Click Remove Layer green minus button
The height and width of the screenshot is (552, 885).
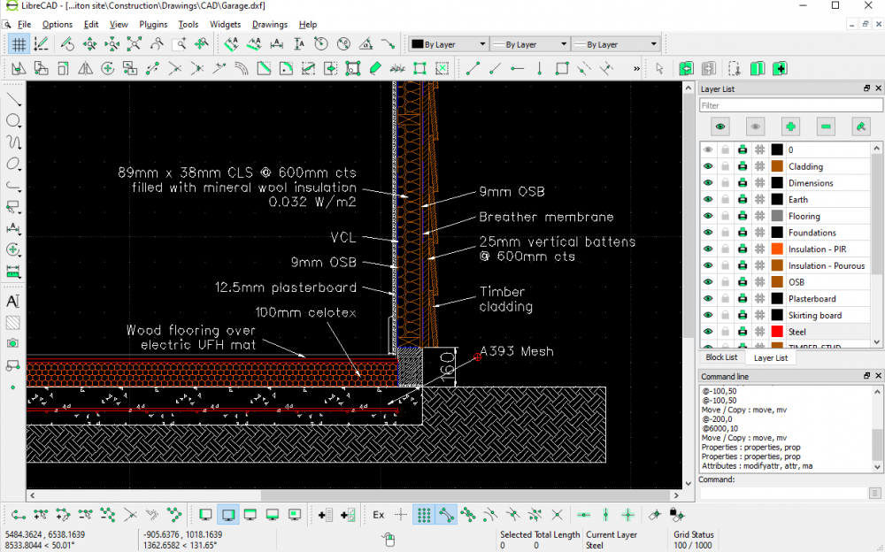(x=826, y=126)
